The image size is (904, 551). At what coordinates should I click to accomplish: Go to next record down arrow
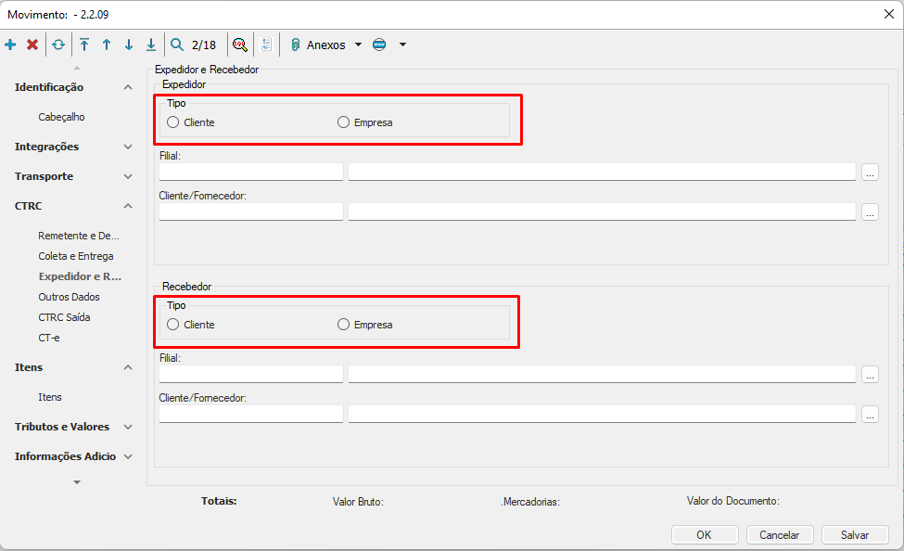click(129, 45)
